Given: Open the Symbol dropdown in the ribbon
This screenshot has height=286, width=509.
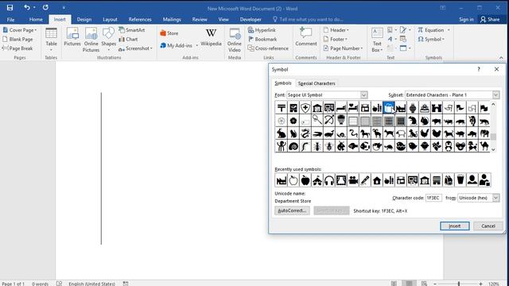Looking at the screenshot, I should [x=431, y=39].
